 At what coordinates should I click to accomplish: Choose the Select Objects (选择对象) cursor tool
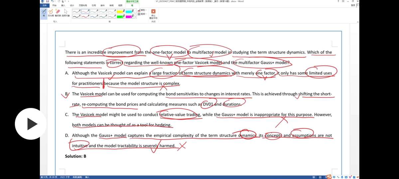[x=66, y=13]
